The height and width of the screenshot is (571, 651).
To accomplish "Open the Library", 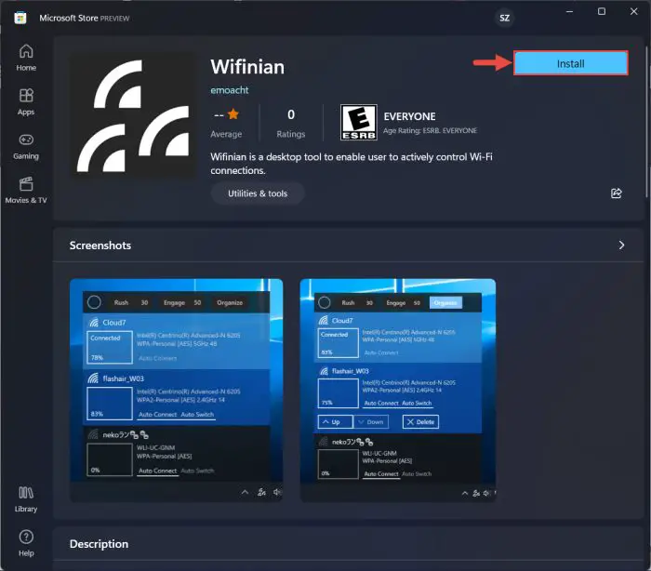I will 26,499.
